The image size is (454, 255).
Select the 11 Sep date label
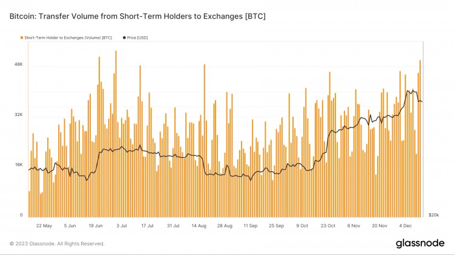click(251, 226)
